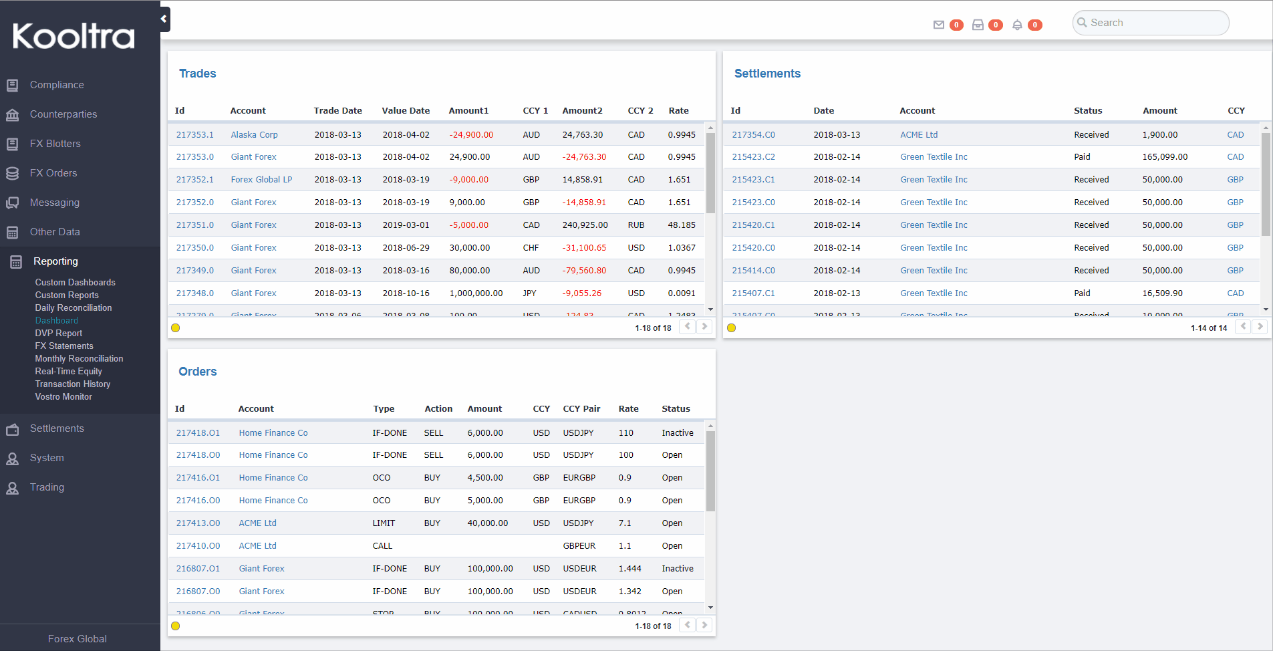1273x651 pixels.
Task: Click the System user icon
Action: click(x=12, y=458)
